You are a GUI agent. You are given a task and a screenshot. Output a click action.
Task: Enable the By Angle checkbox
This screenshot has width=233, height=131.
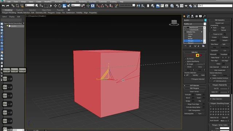point(185,64)
